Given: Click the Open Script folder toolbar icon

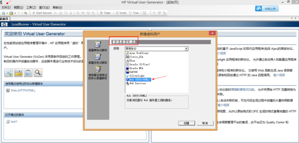Looking at the screenshot, I should [11, 13].
